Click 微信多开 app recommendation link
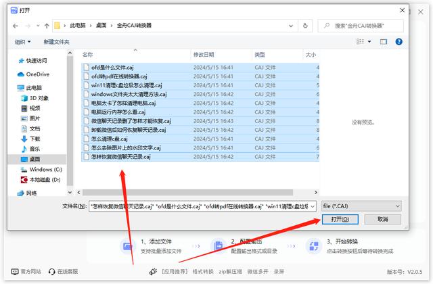Image resolution: width=433 pixels, height=284 pixels. click(258, 272)
